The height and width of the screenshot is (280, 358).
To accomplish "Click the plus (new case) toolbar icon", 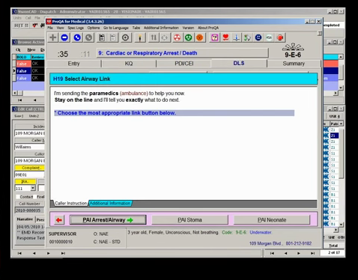I will [x=52, y=37].
